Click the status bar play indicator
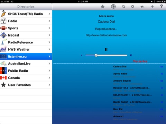Image resolution: width=166 pixels, height=124 pixels. pyautogui.click(x=151, y=1)
